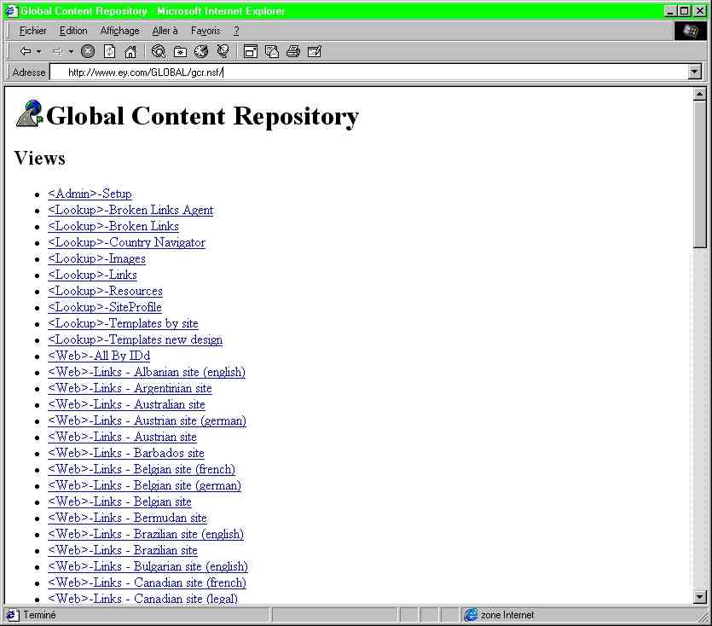
Task: Click the Edit page toolbar icon
Action: tap(315, 51)
